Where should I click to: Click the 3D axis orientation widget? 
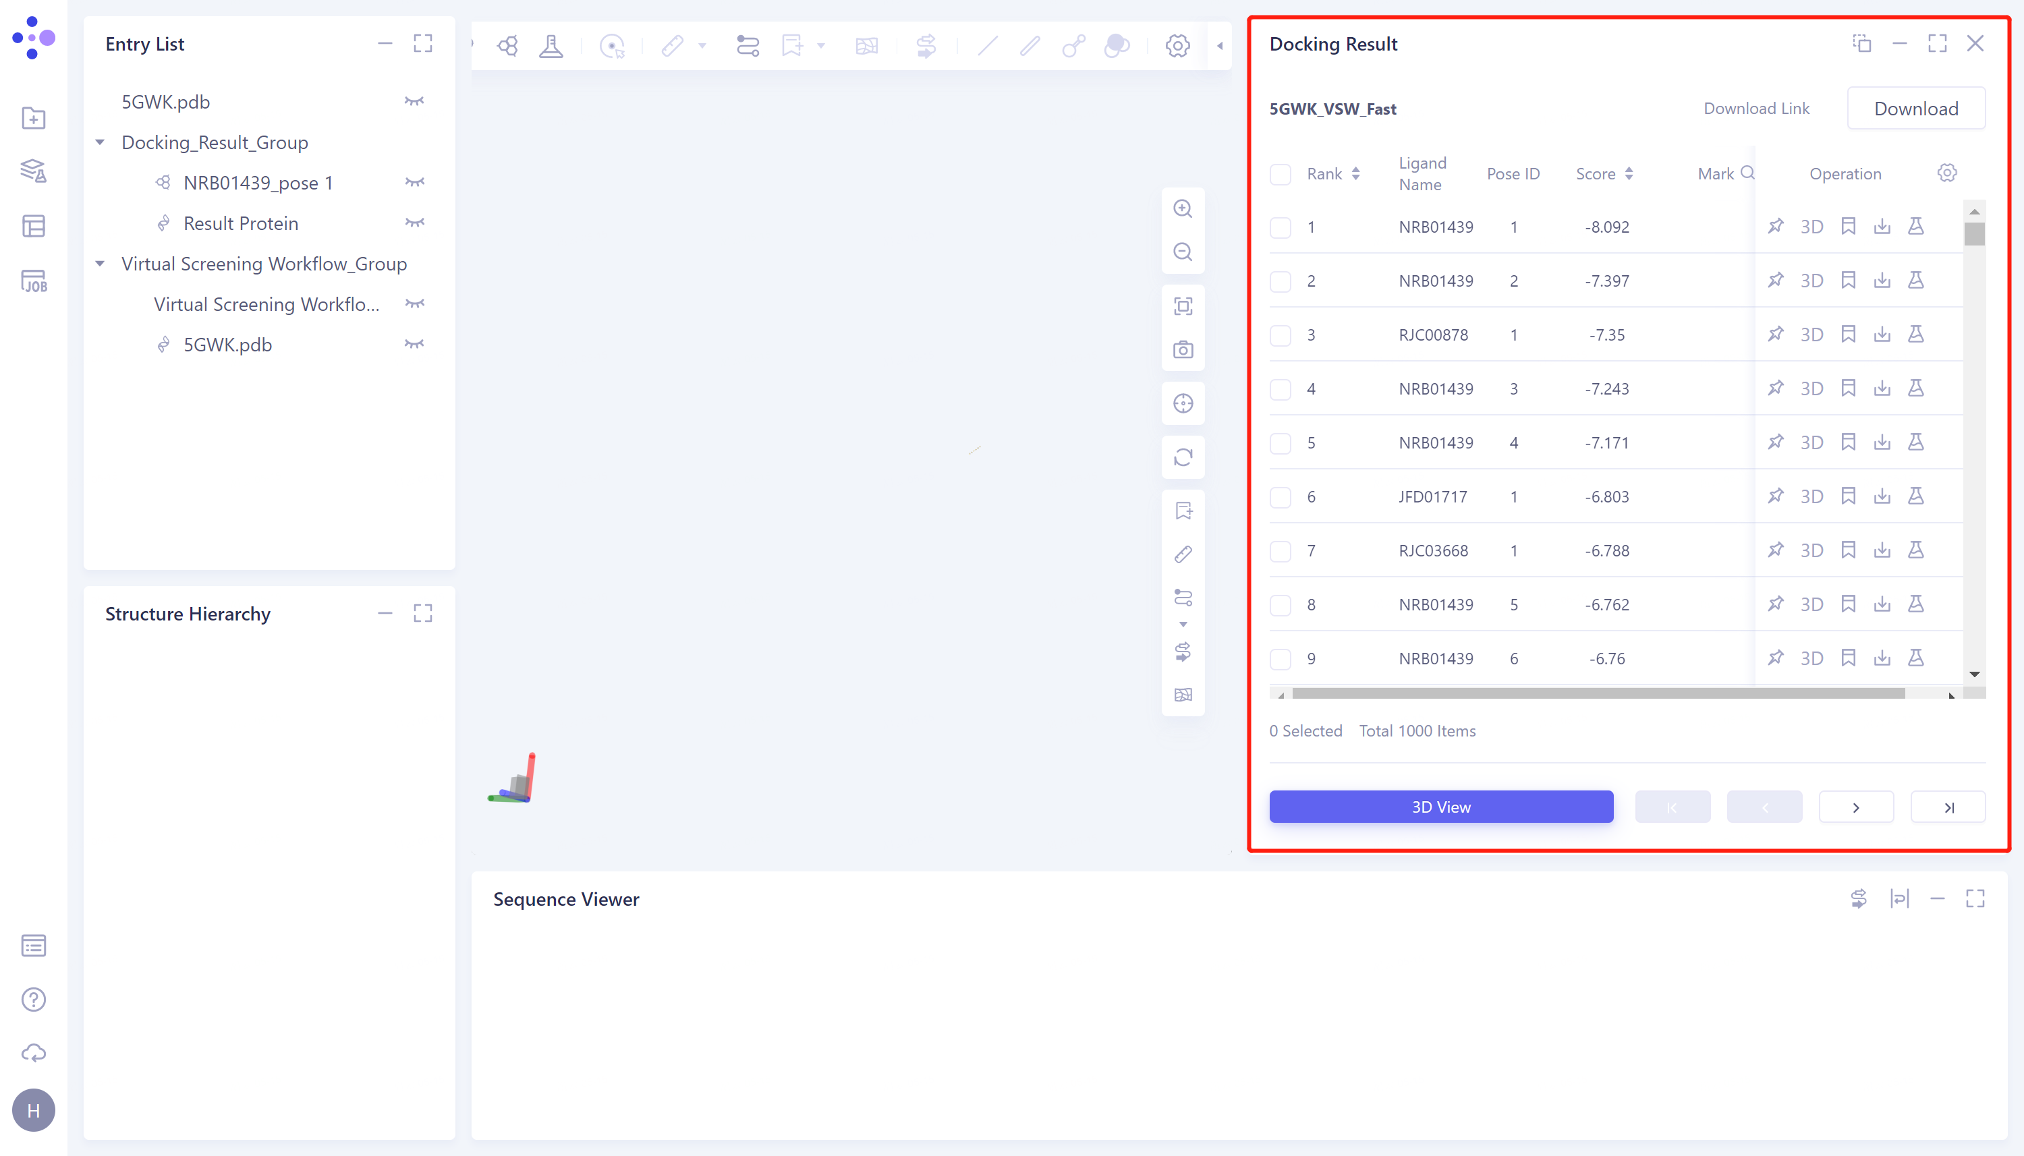[x=512, y=778]
